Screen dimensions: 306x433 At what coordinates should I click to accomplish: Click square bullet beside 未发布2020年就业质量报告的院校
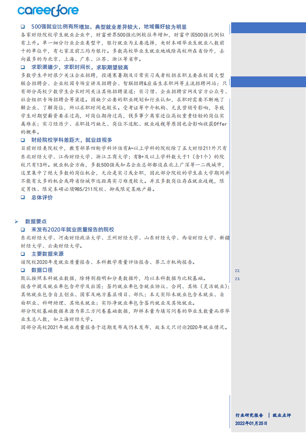coord(23,230)
